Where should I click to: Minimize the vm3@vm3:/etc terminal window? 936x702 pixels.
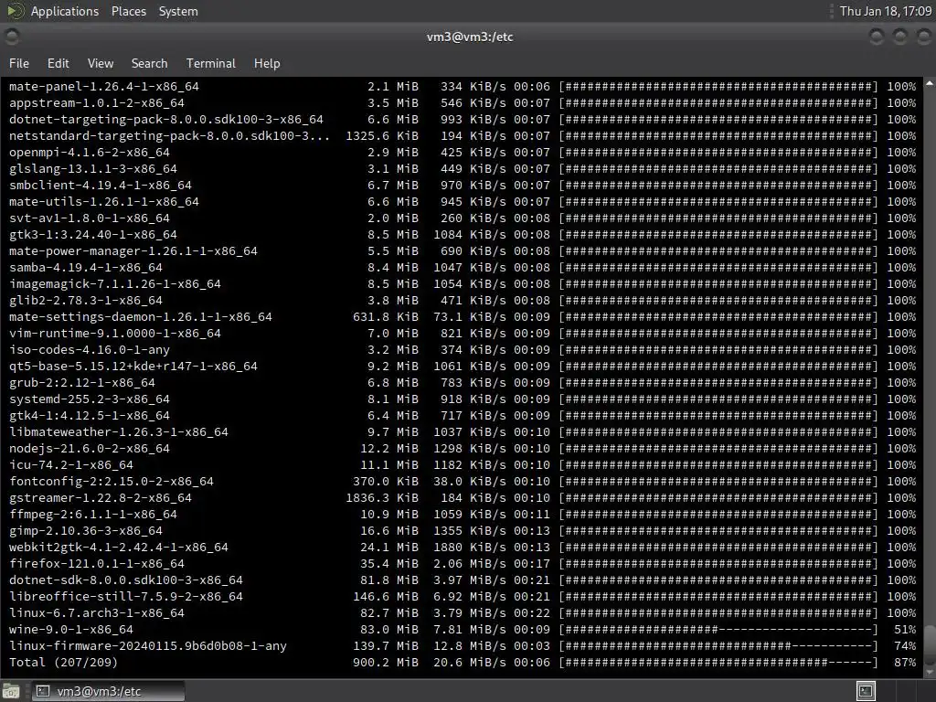coord(877,37)
